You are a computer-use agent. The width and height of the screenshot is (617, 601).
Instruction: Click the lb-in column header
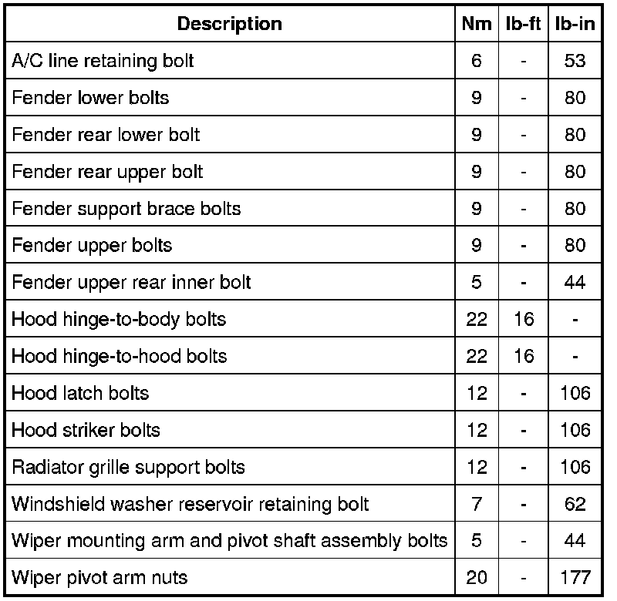tap(575, 24)
